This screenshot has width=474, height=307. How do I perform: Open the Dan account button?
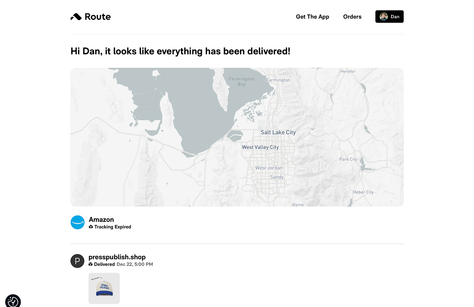pyautogui.click(x=389, y=17)
